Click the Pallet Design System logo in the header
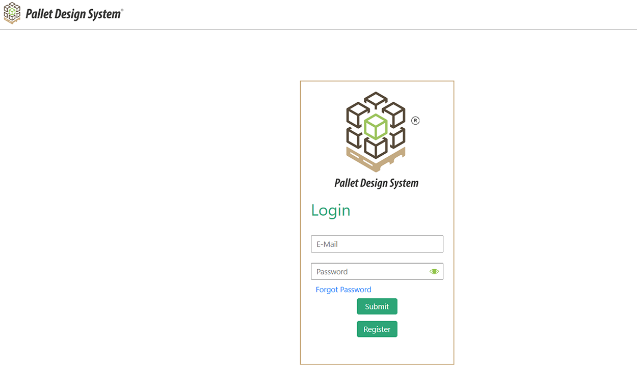This screenshot has height=370, width=637. coord(63,13)
